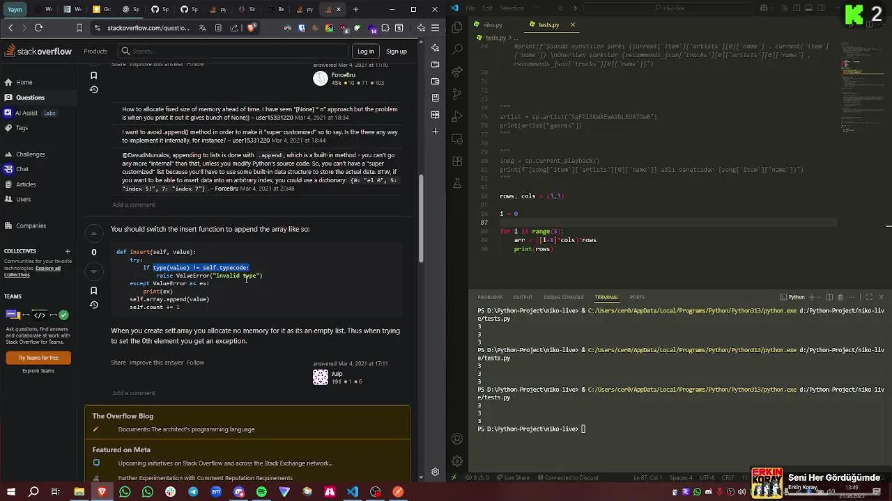Toggle VS Code bottom panel layout
This screenshot has height=501, width=892.
pyautogui.click(x=810, y=8)
